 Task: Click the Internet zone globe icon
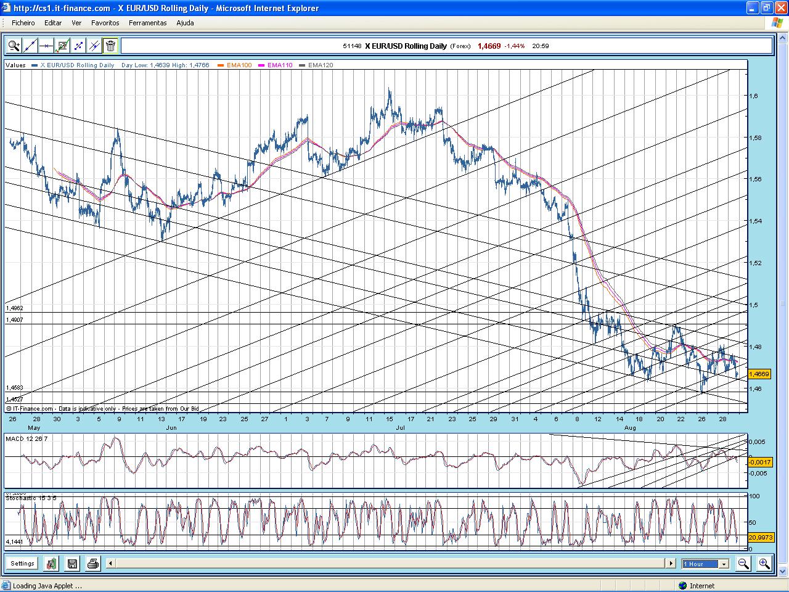click(682, 586)
